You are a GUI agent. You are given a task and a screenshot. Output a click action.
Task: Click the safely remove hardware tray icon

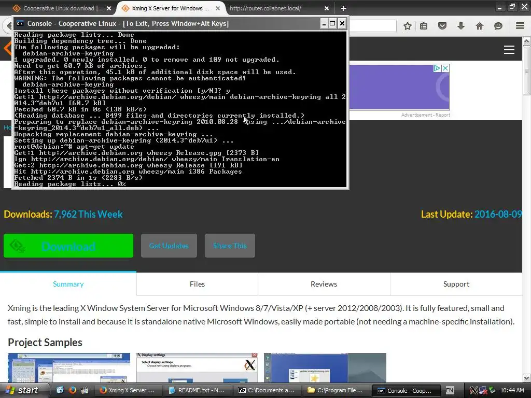[492, 391]
